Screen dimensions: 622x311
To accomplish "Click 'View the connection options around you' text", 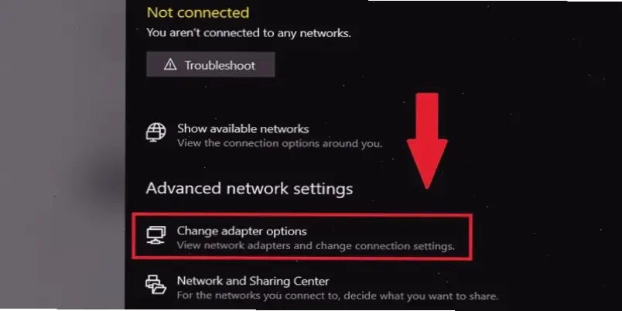I will pyautogui.click(x=279, y=143).
